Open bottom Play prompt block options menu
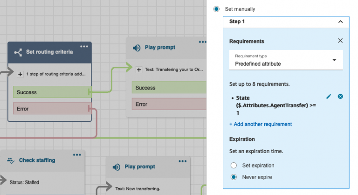358x195 pixels. 182,161
